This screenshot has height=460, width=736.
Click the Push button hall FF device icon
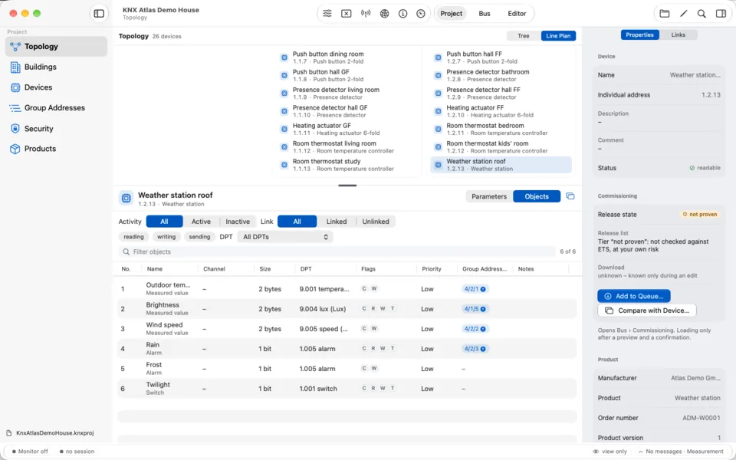pos(438,58)
